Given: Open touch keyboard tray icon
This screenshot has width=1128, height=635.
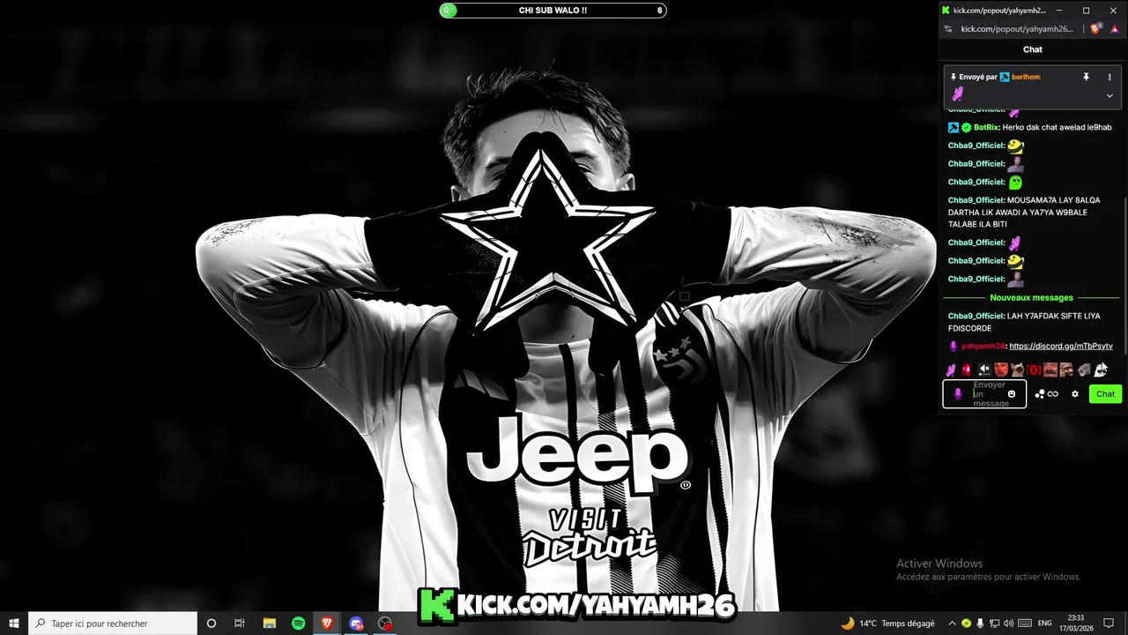Looking at the screenshot, I should [x=1024, y=624].
